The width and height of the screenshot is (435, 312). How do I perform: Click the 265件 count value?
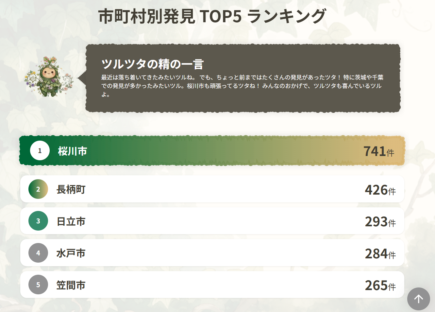[380, 286]
